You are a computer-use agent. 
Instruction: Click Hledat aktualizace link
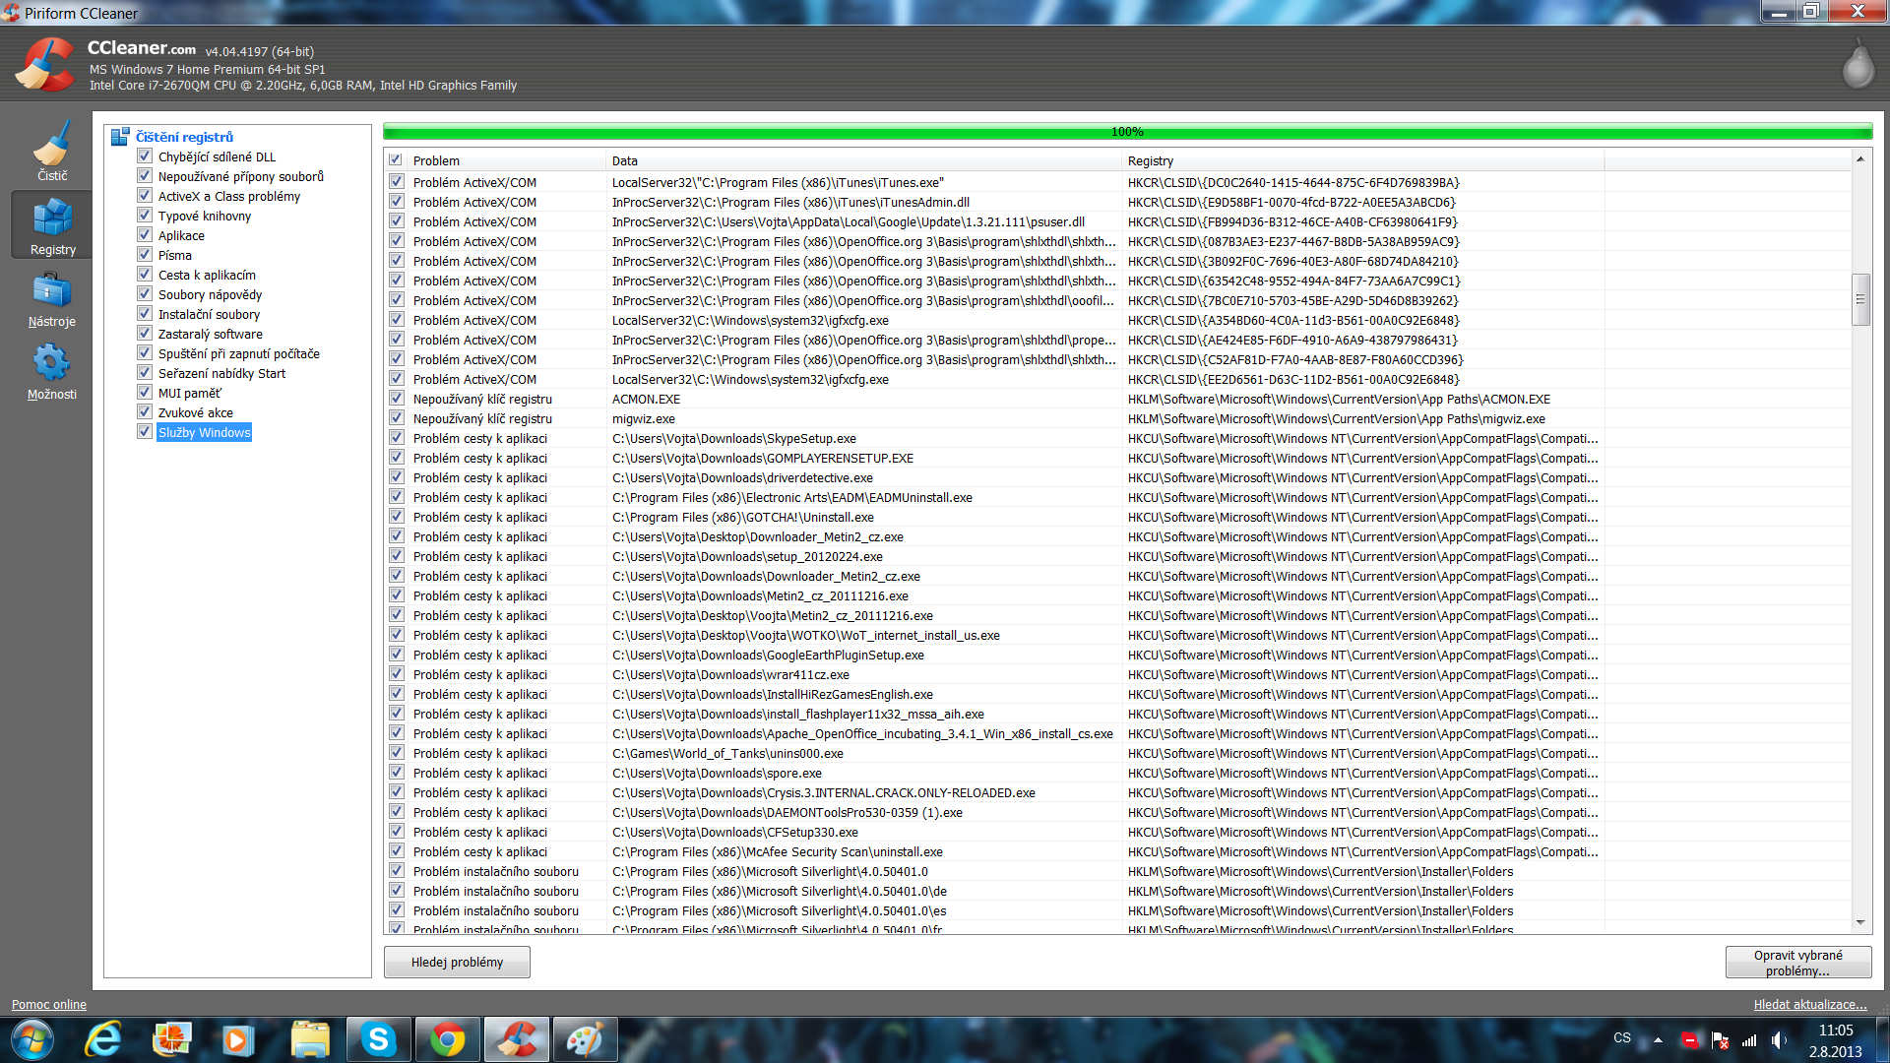pyautogui.click(x=1810, y=1005)
